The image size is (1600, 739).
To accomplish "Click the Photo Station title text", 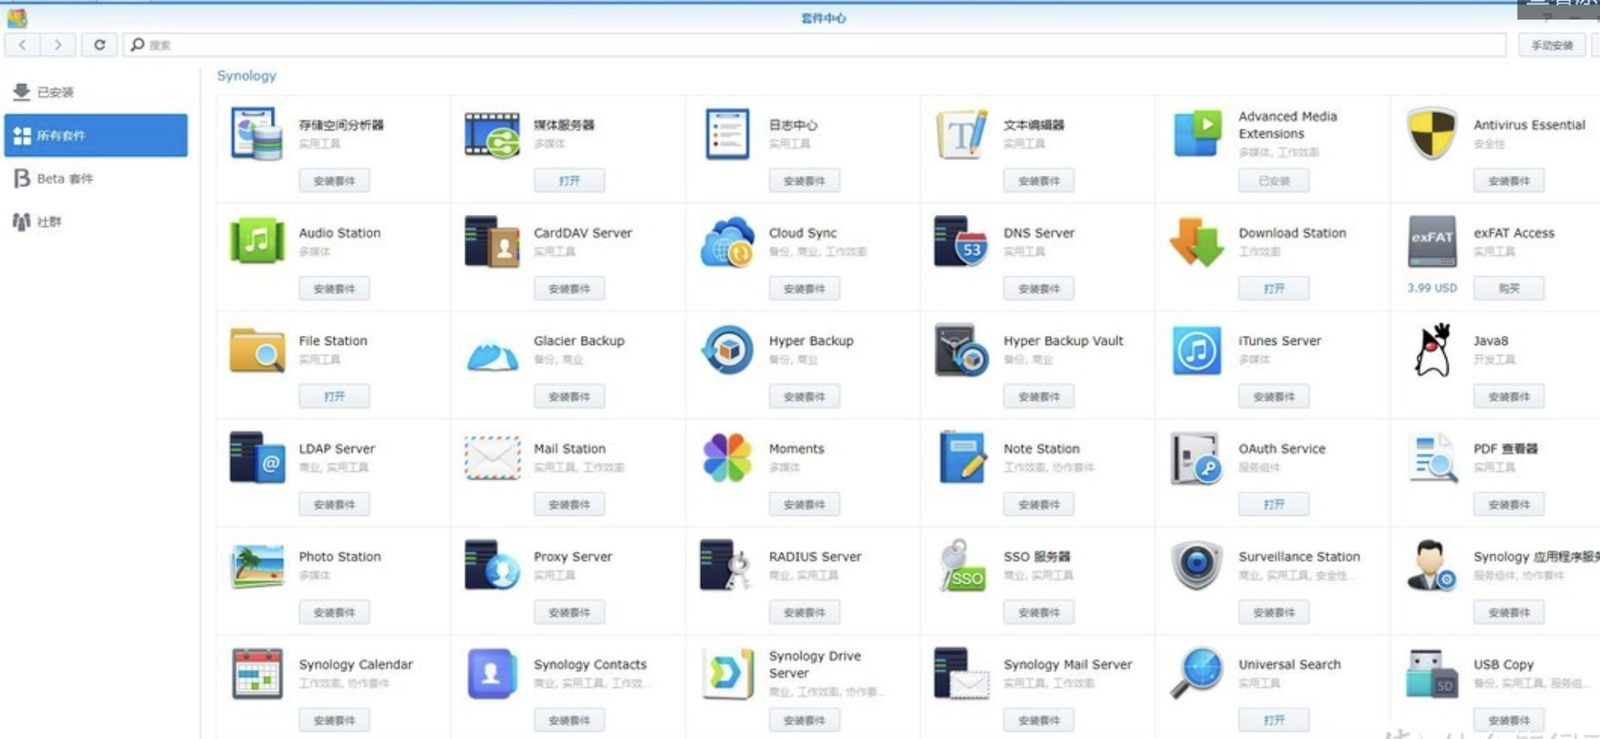I will [x=339, y=557].
